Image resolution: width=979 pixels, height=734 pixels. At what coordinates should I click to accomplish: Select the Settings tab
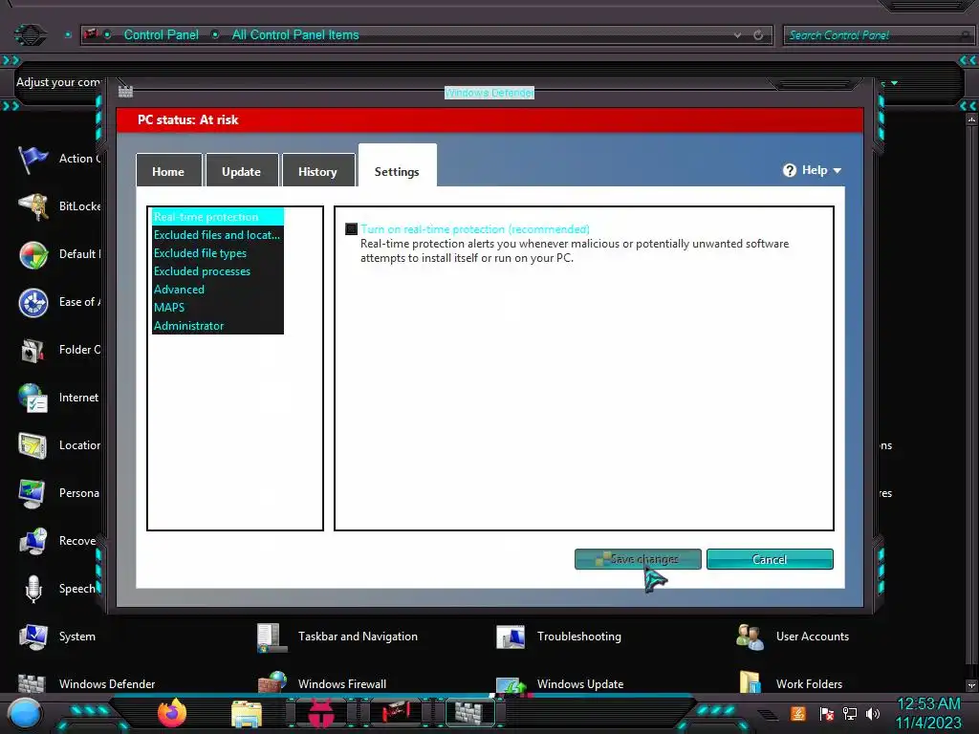coord(397,166)
